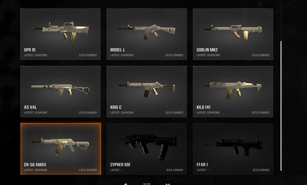Image resolution: width=307 pixels, height=185 pixels.
Task: Click the KILO 141 name label
Action: (203, 107)
